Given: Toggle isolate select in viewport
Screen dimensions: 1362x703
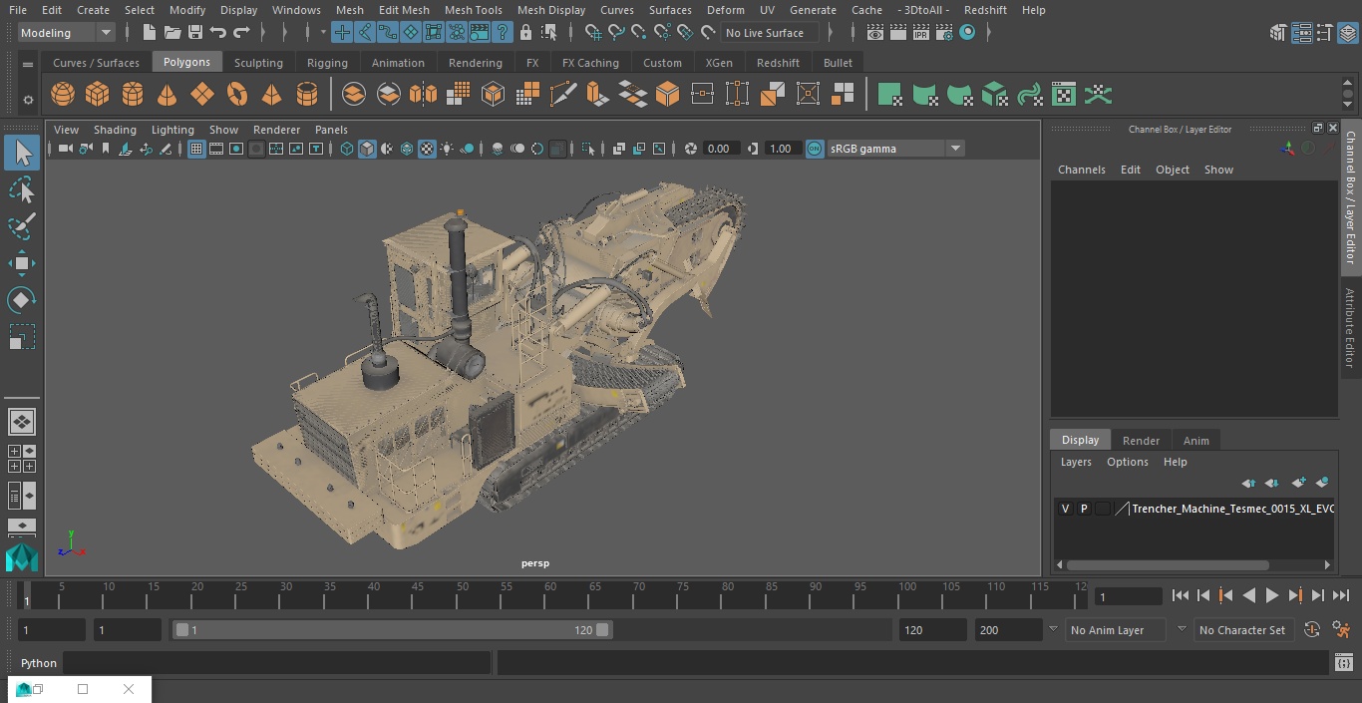Looking at the screenshot, I should coord(588,149).
